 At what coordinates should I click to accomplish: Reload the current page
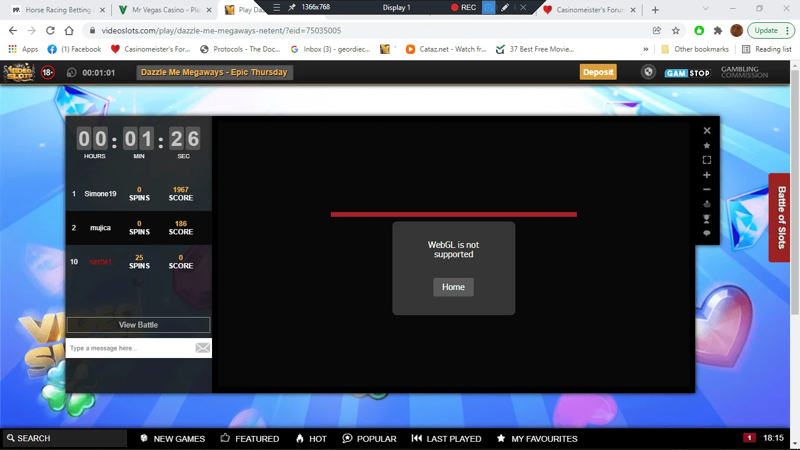tap(50, 30)
